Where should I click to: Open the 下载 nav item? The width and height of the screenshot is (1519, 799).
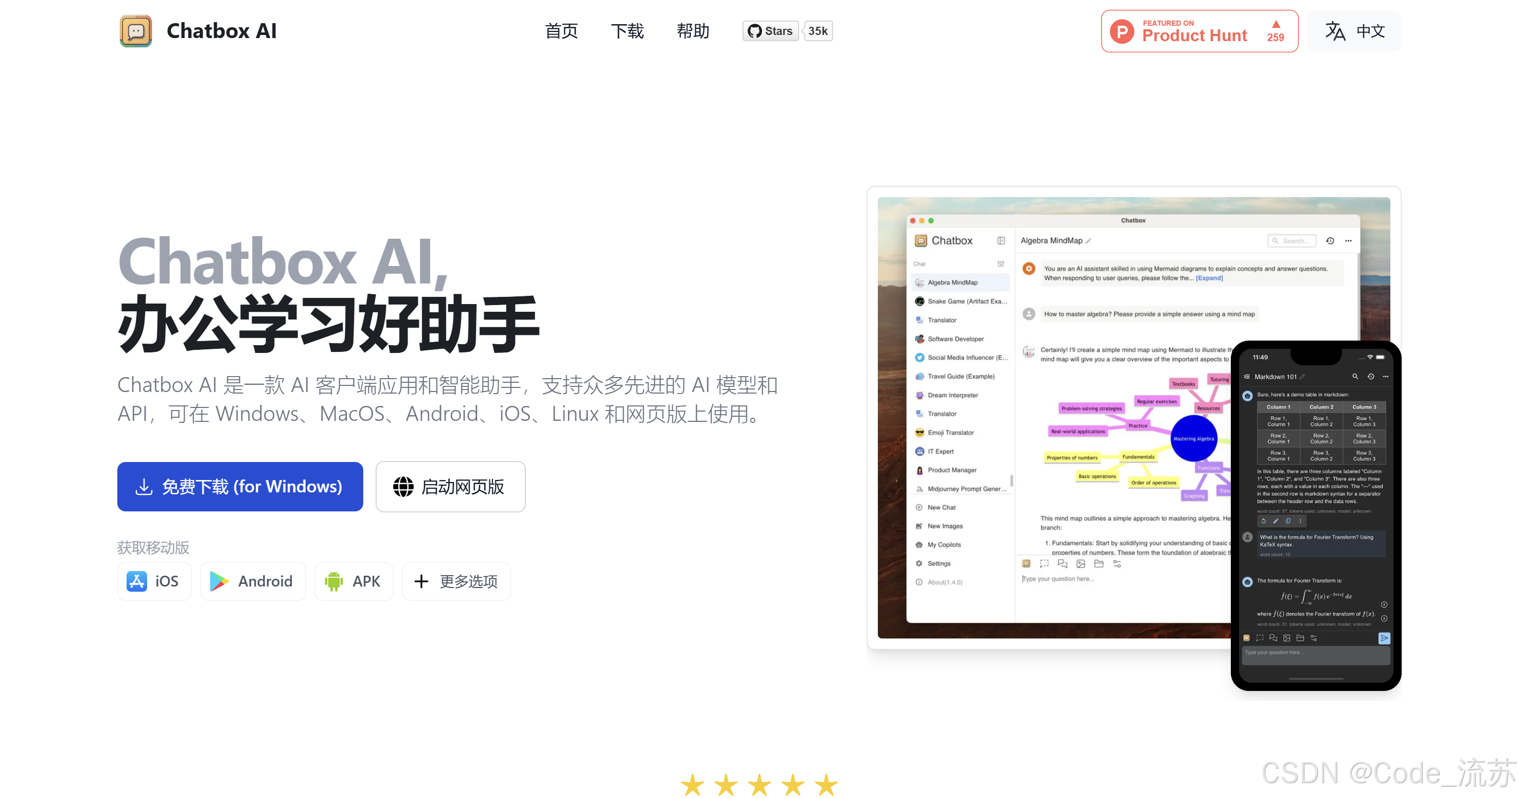[627, 31]
